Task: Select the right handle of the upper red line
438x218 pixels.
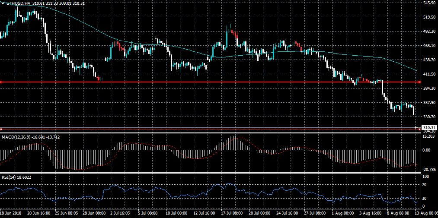Action: [420, 82]
